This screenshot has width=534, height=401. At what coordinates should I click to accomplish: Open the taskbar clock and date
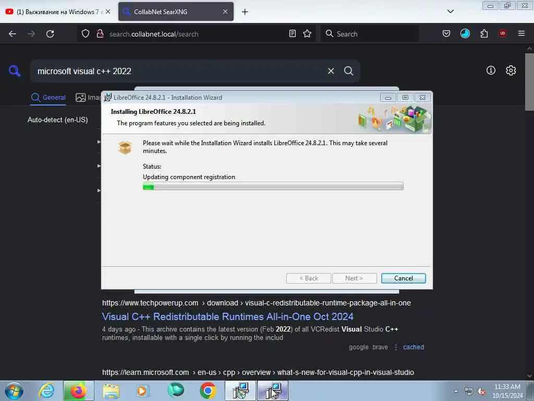point(507,391)
